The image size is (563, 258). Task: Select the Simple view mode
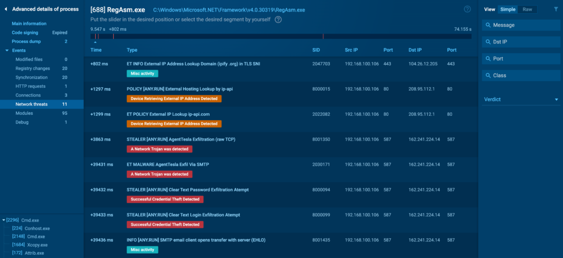point(507,9)
